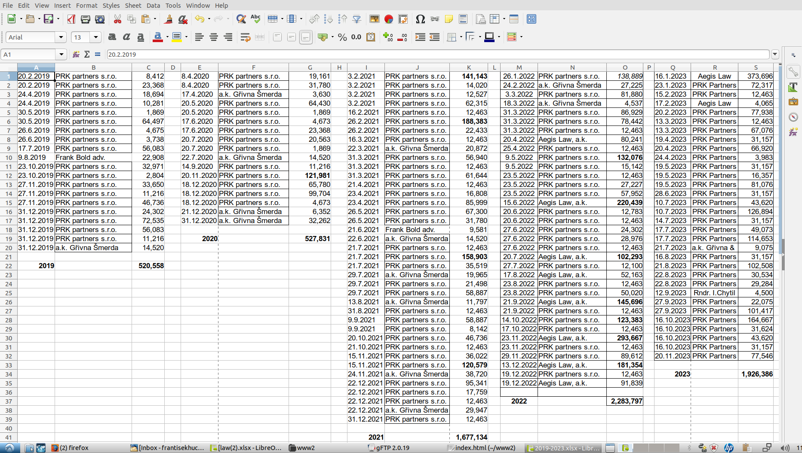Toggle Bold formatting
This screenshot has height=453, width=802.
click(x=112, y=37)
